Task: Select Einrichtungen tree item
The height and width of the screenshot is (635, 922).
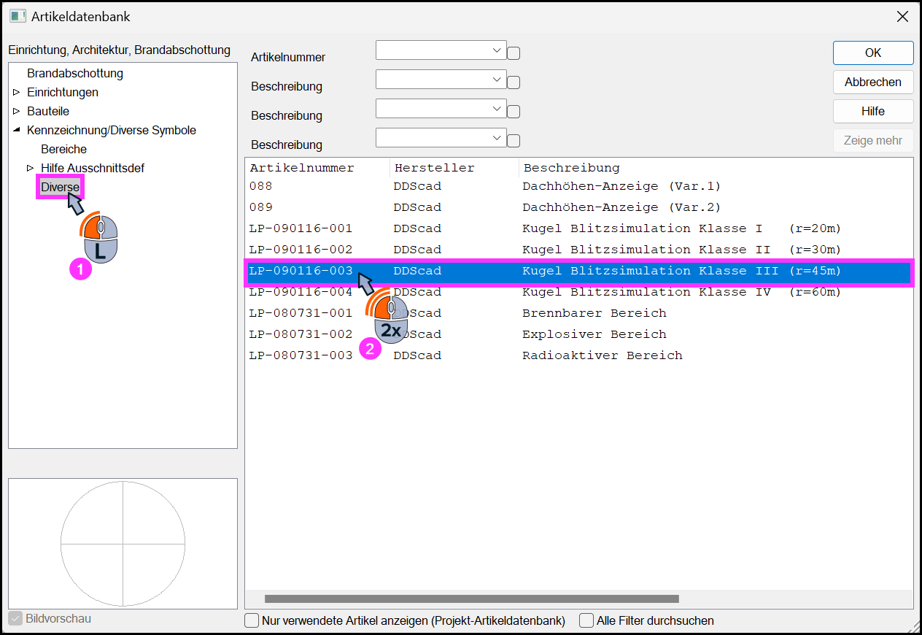Action: click(x=63, y=92)
